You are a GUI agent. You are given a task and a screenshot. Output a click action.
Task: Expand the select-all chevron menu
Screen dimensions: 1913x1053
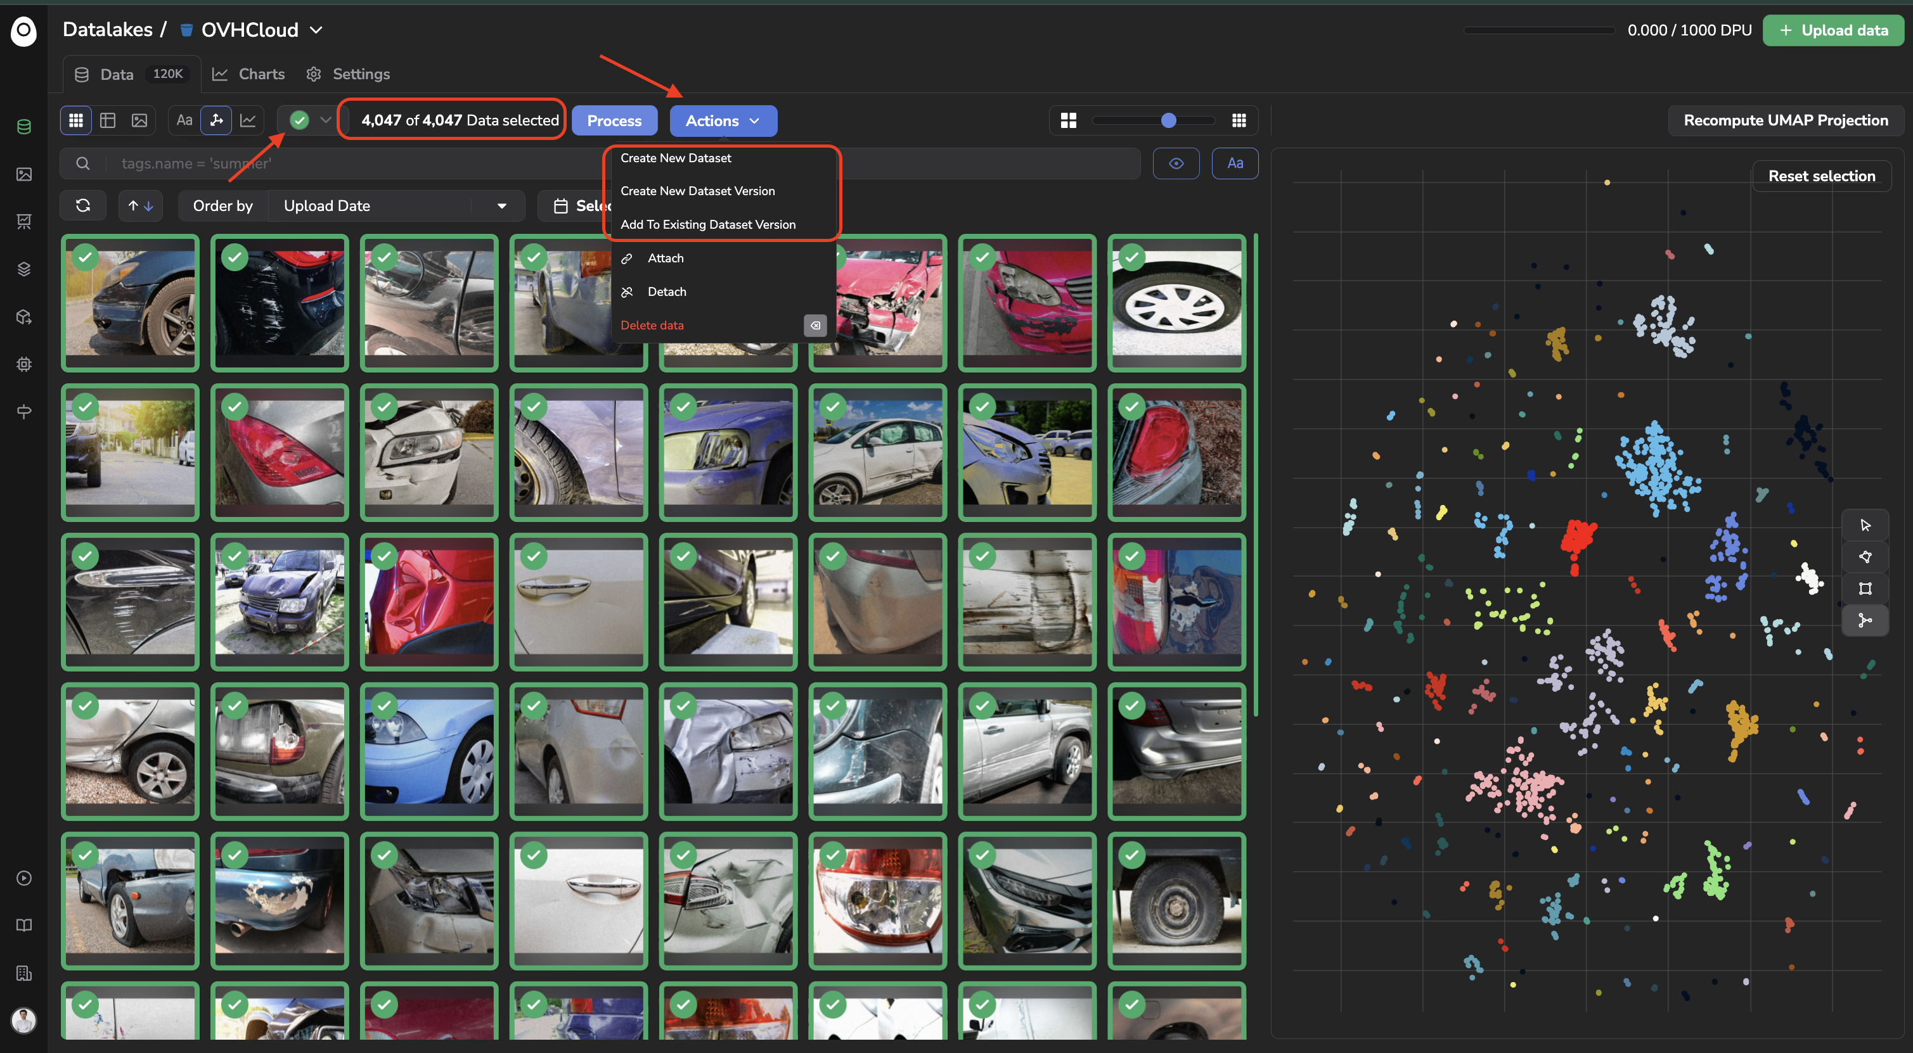[x=325, y=120]
